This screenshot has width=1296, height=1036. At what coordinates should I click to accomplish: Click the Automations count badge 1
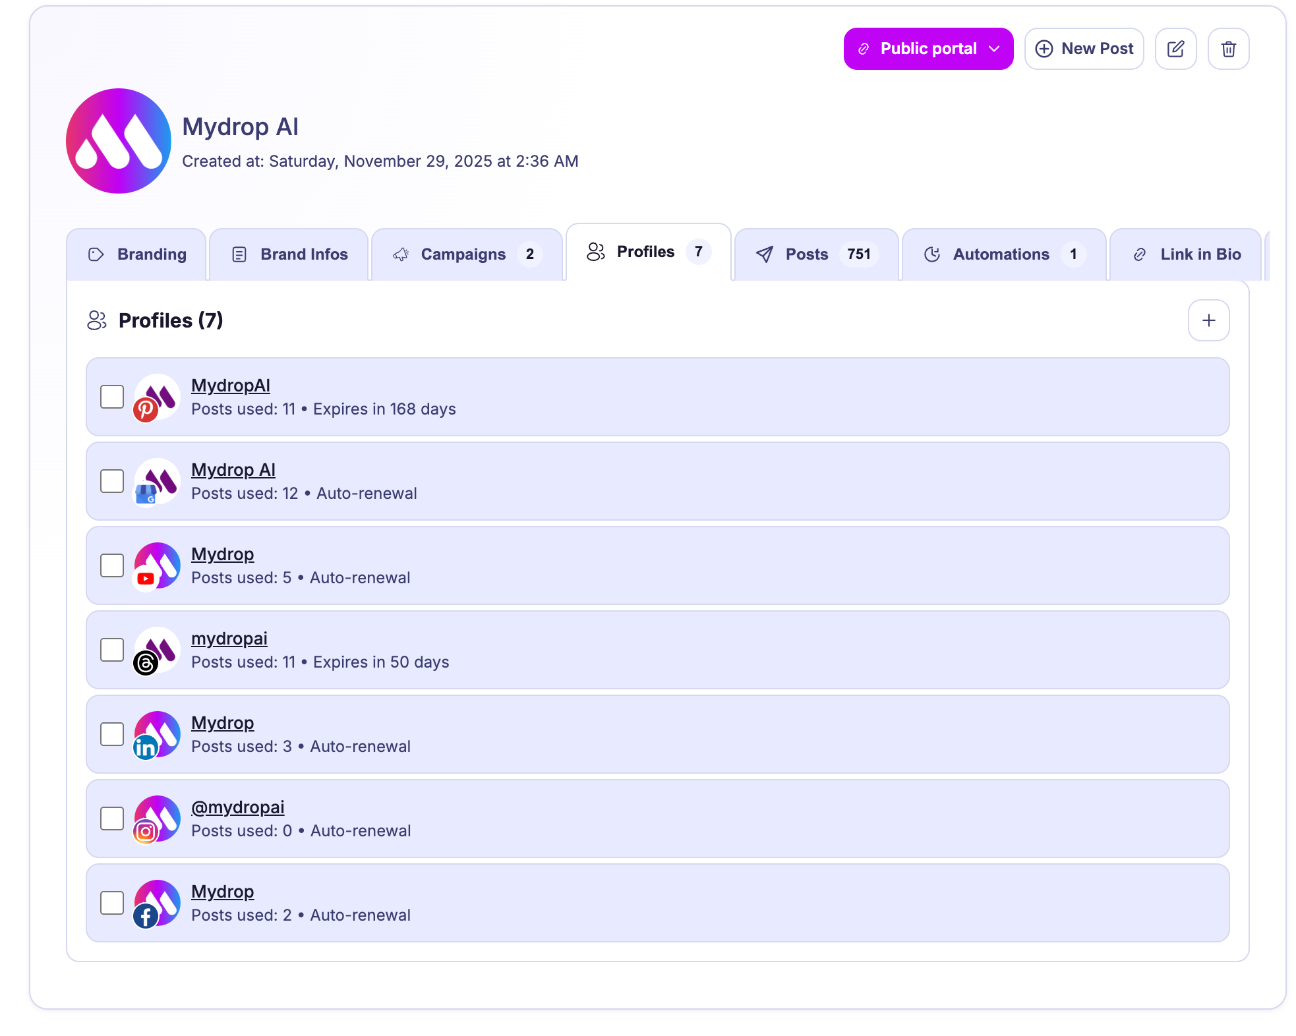click(1073, 254)
